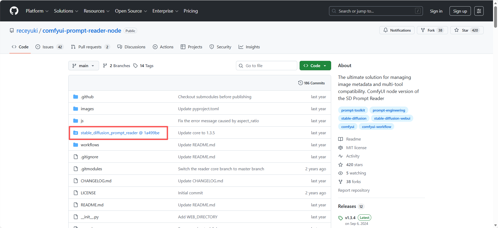The width and height of the screenshot is (498, 228).
Task: Click the file icon next to .gitignore
Action: tap(76, 157)
